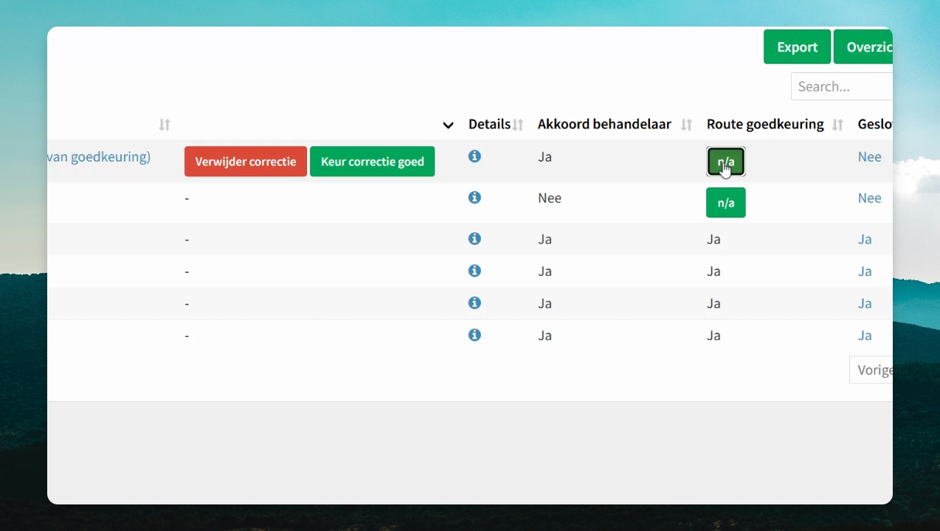Open details info icon in second row

coord(474,198)
